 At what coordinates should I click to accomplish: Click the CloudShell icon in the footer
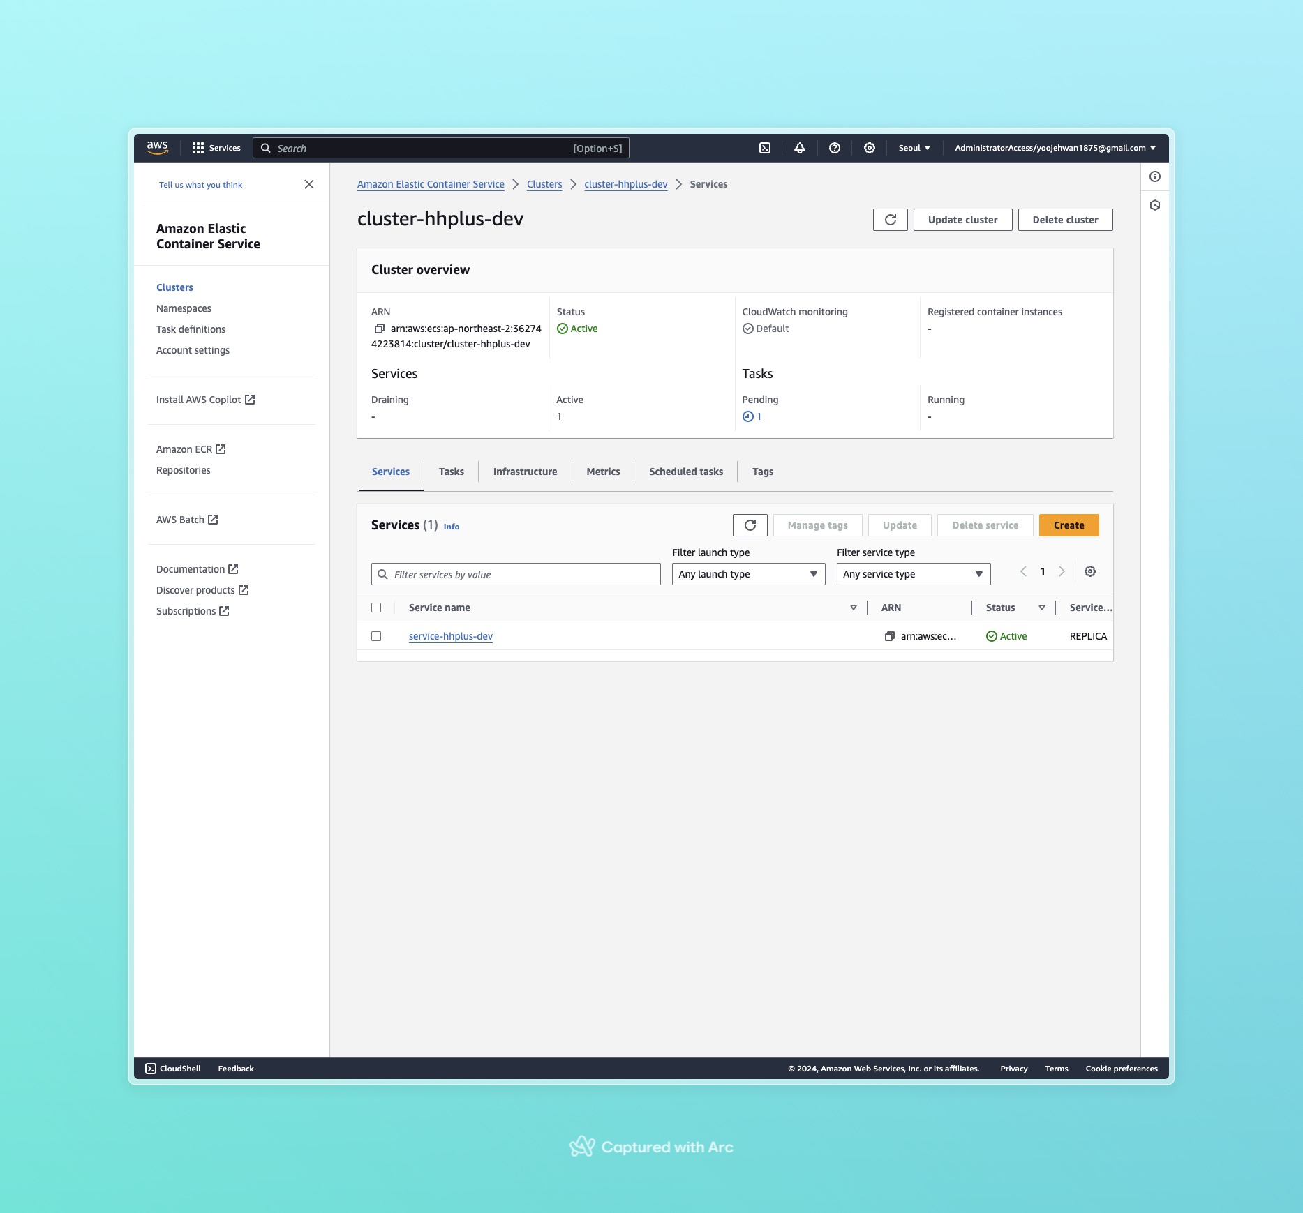click(151, 1069)
